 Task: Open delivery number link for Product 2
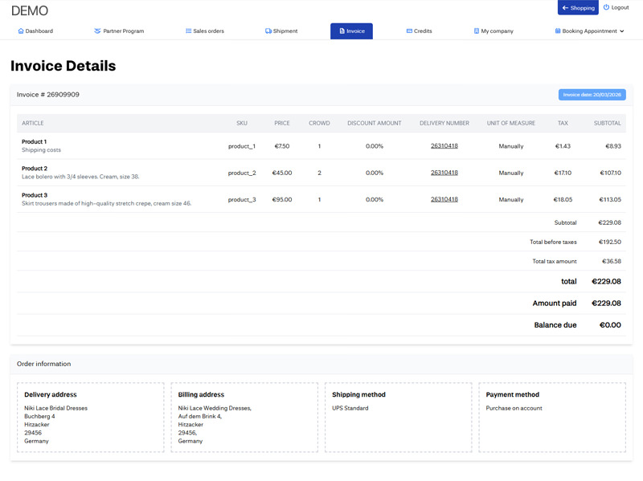444,173
